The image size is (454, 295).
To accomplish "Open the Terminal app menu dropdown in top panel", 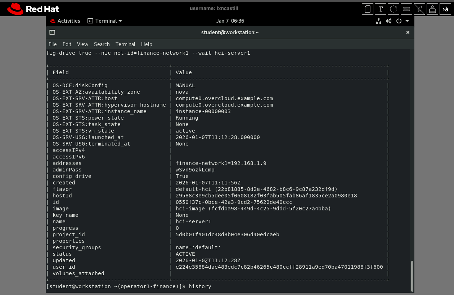I will [x=105, y=21].
